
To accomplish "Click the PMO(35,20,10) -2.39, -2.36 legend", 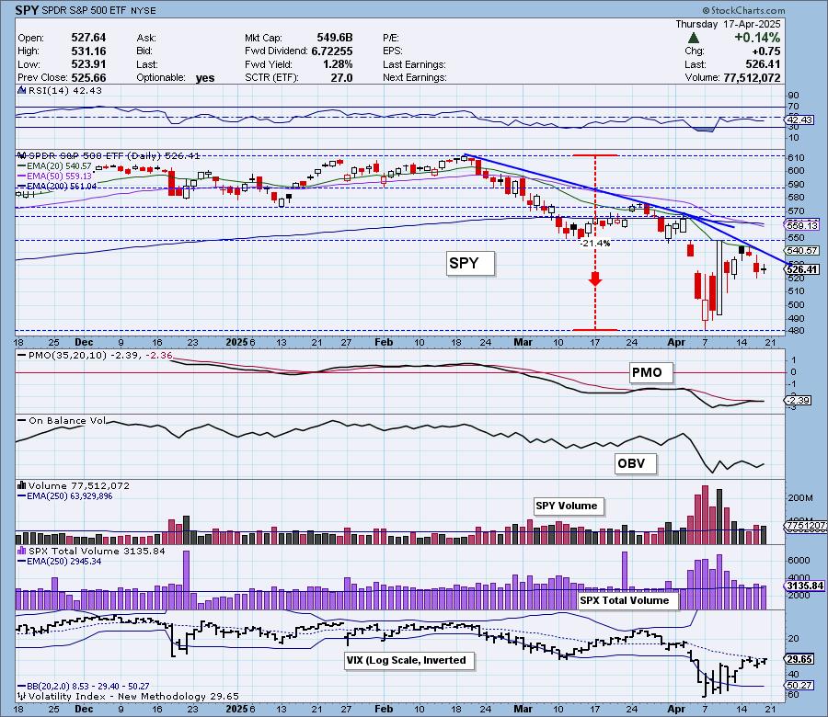I will click(100, 355).
